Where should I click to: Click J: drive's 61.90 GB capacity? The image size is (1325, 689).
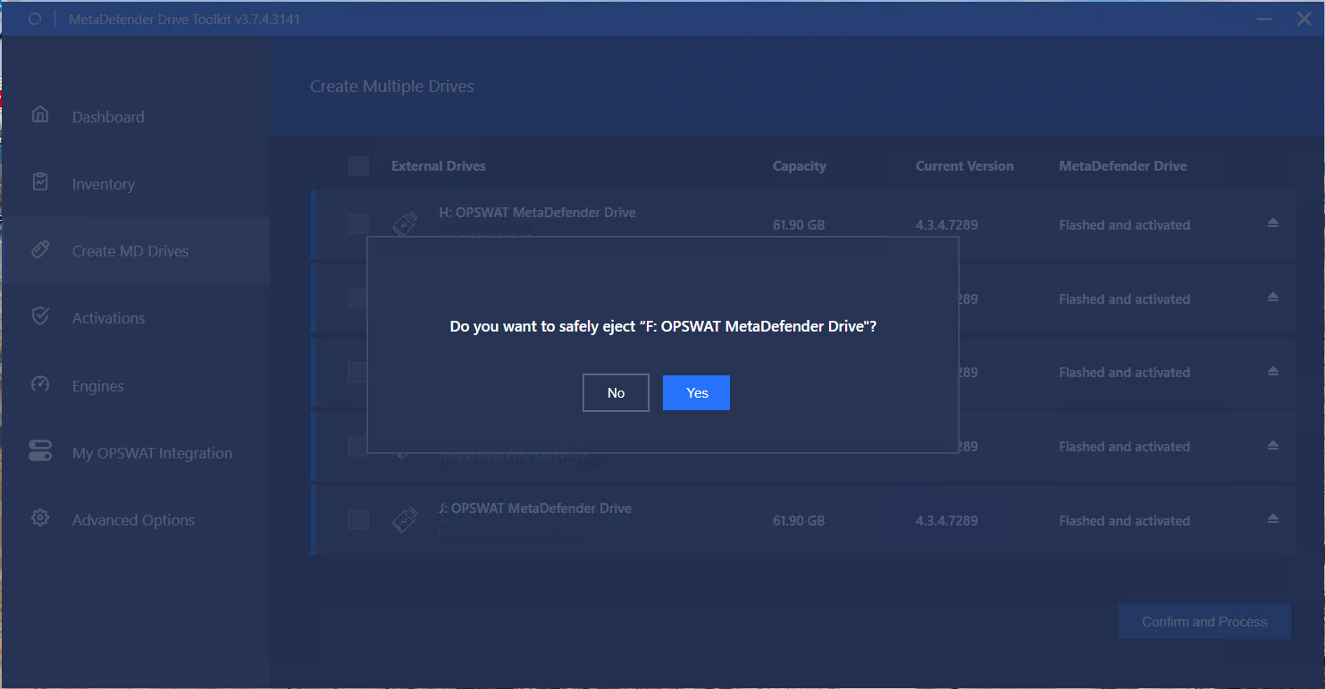coord(799,521)
